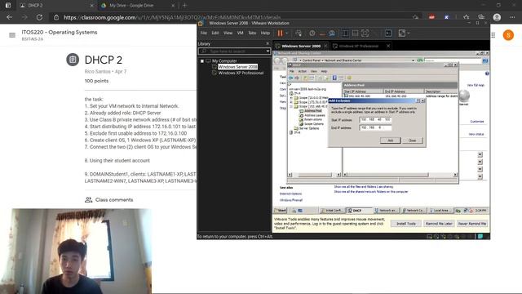Click the Start IP address field
This screenshot has height=294, width=522.
click(x=375, y=119)
